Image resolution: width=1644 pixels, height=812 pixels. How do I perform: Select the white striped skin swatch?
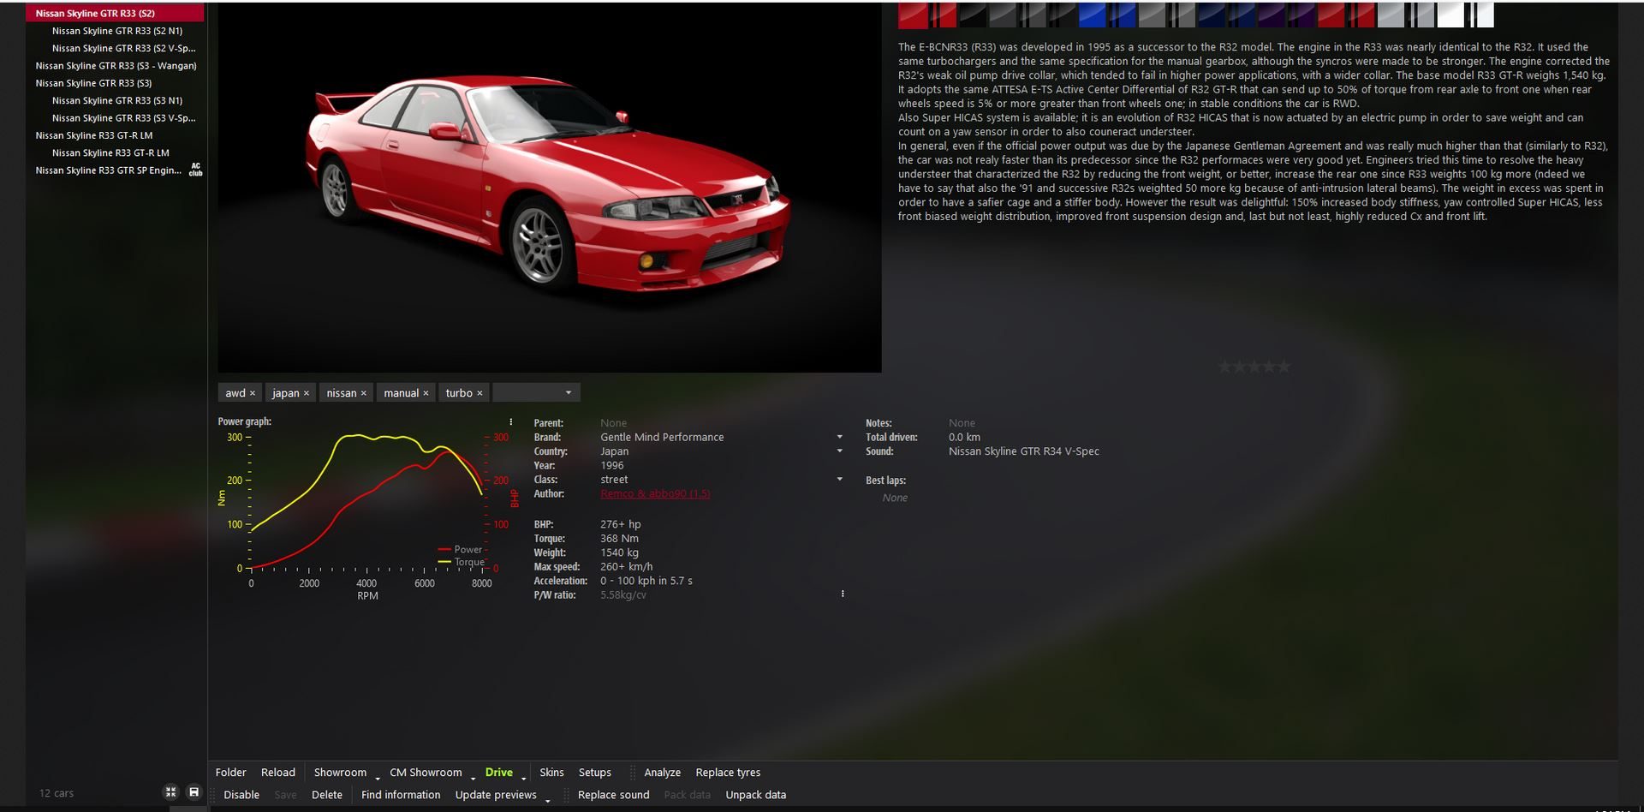click(x=1480, y=15)
